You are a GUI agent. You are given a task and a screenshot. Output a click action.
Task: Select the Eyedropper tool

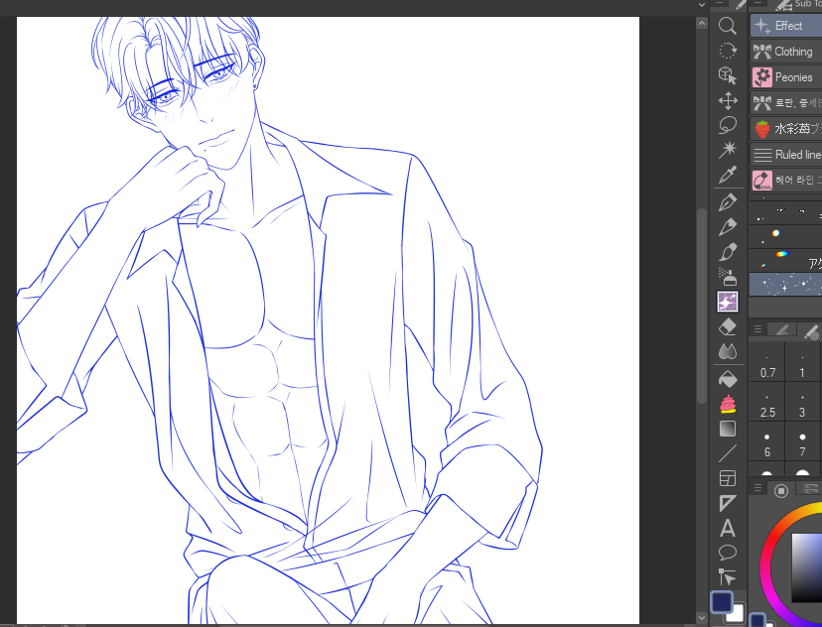click(x=727, y=175)
